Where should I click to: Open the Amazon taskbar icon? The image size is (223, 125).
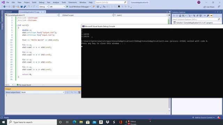click(101, 122)
